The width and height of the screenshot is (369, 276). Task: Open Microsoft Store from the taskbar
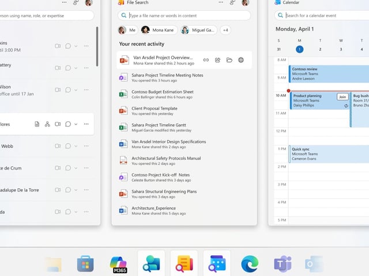coord(85,264)
